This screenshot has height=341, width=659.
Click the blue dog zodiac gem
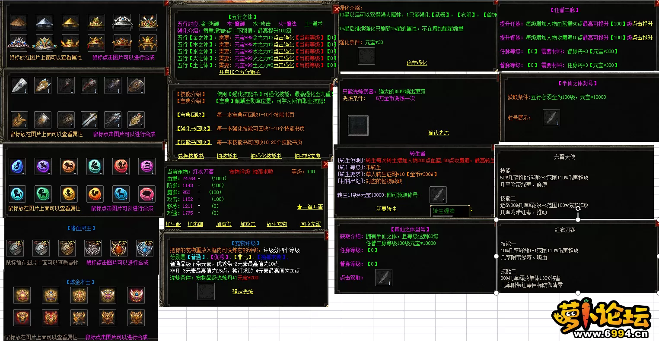[x=121, y=194]
